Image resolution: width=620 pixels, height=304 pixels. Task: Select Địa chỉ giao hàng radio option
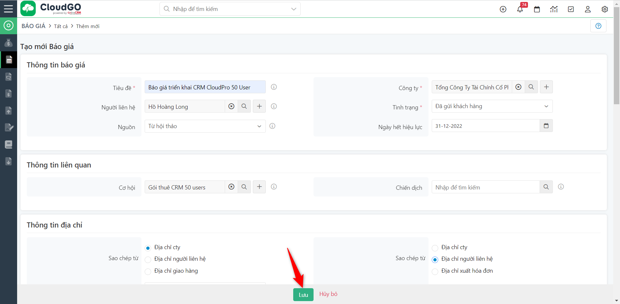click(x=148, y=271)
